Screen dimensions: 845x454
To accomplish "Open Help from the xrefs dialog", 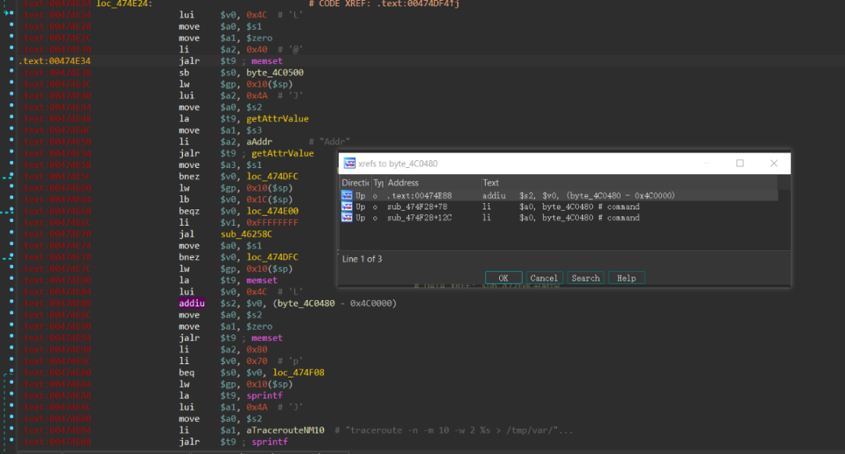I will 626,277.
